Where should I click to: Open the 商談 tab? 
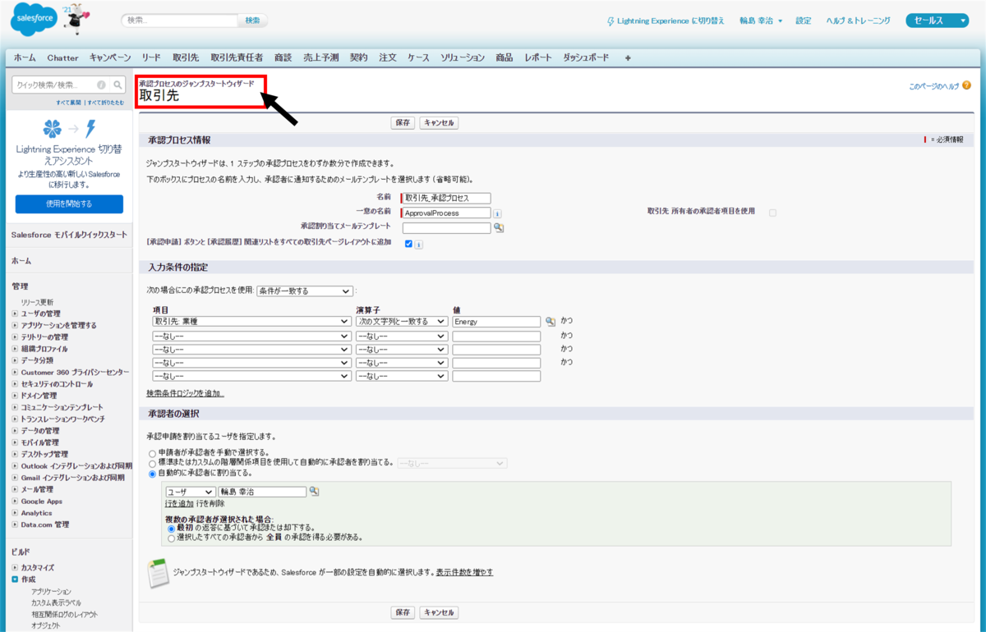[x=283, y=57]
